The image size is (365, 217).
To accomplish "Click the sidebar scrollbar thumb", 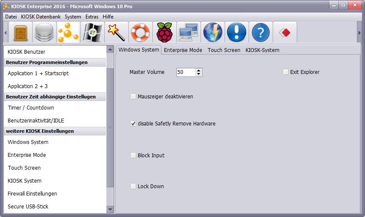I will click(x=110, y=128).
